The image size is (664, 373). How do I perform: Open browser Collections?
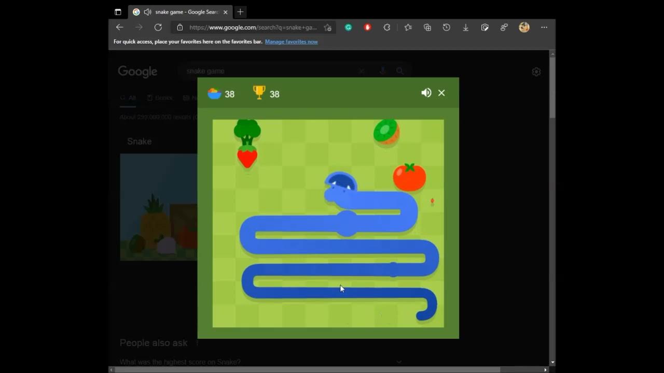pos(427,27)
